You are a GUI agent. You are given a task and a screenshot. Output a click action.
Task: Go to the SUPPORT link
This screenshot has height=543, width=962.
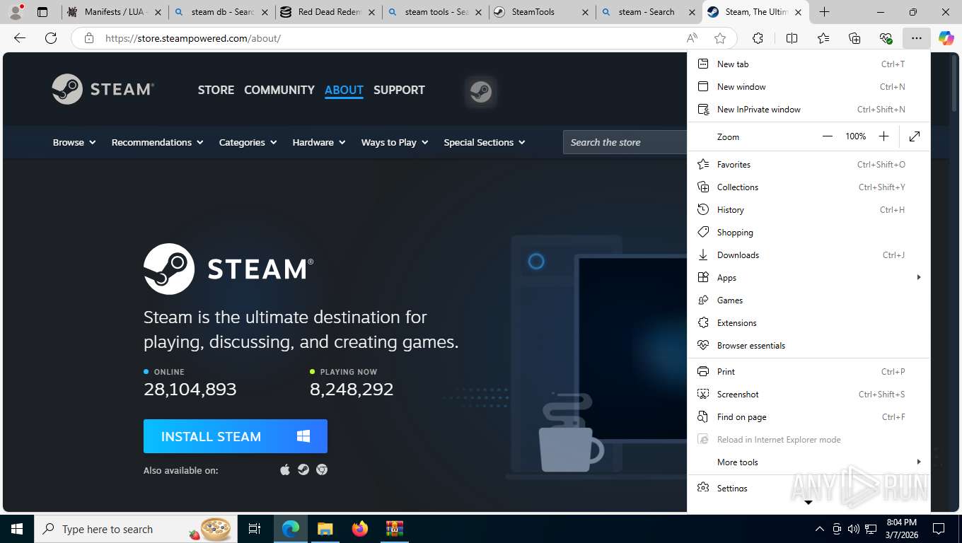pyautogui.click(x=399, y=90)
